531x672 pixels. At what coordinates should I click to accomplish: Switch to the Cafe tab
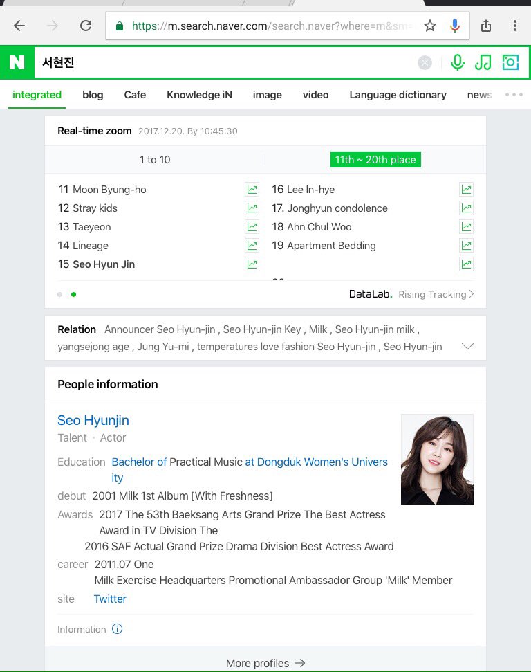point(135,95)
